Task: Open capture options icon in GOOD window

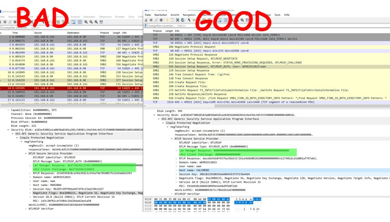Action: pos(161,20)
